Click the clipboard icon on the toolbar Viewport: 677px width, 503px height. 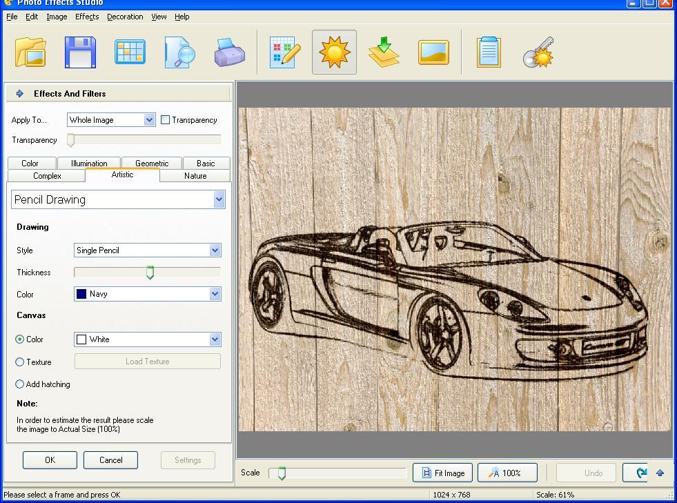pyautogui.click(x=489, y=51)
